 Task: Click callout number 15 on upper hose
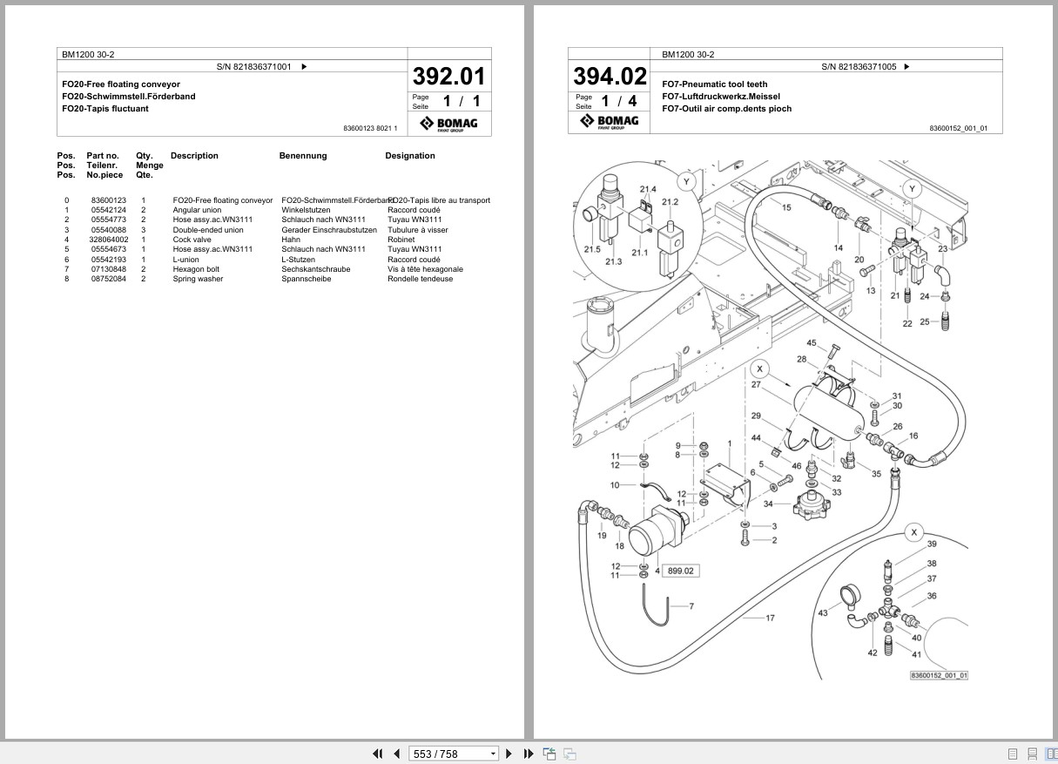786,207
